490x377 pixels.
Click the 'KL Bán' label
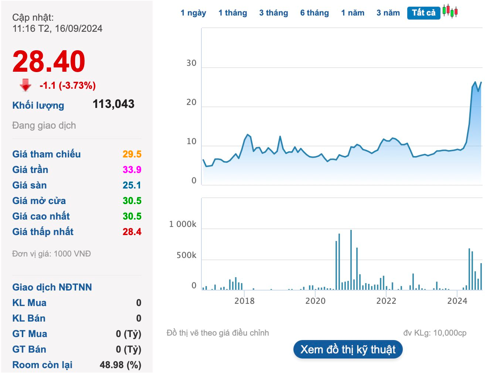29,318
